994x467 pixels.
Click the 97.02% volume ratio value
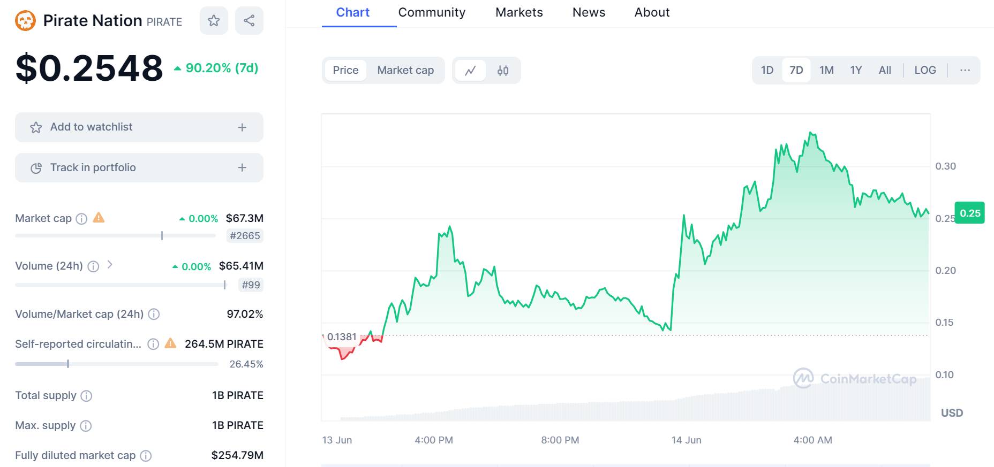[x=245, y=314]
